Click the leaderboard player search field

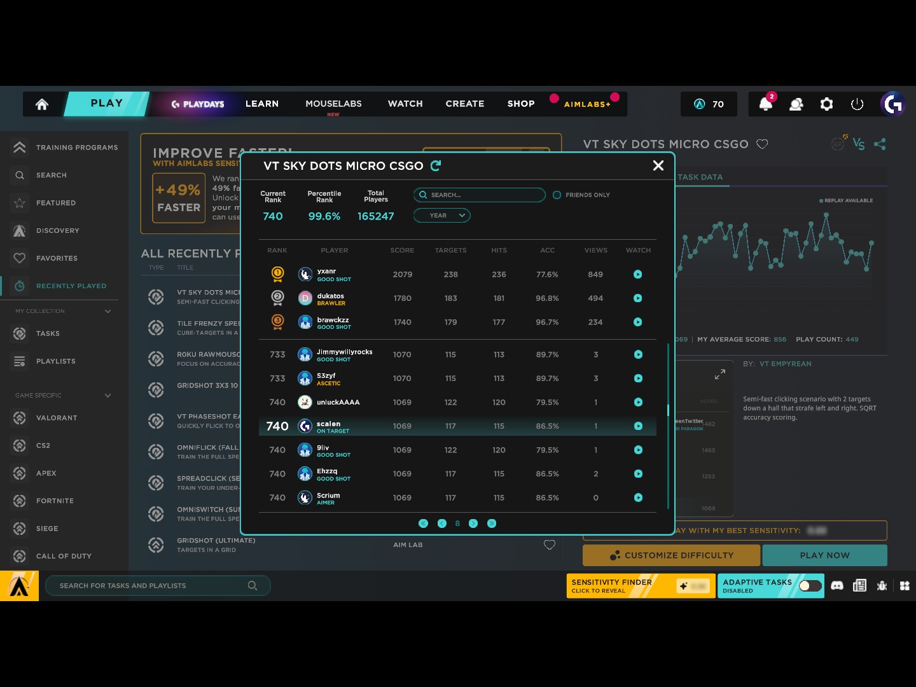click(x=480, y=195)
